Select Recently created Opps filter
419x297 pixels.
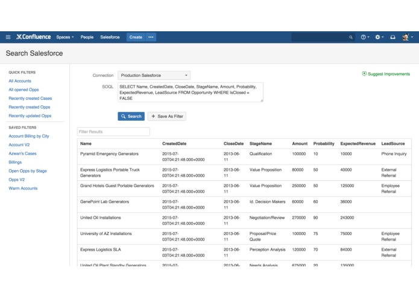click(x=29, y=107)
